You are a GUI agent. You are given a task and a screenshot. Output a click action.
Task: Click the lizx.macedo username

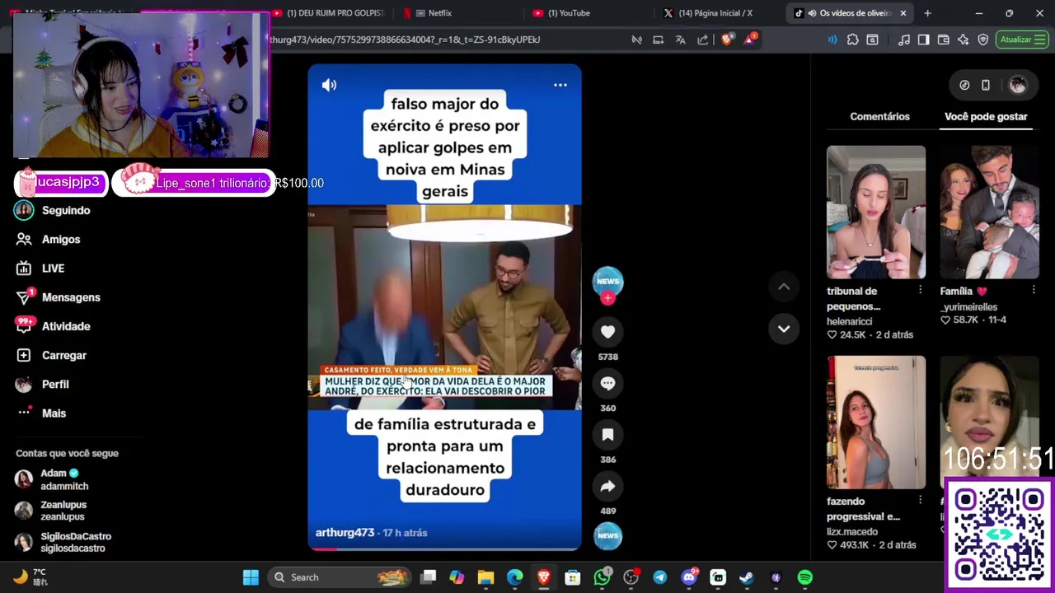tap(852, 531)
